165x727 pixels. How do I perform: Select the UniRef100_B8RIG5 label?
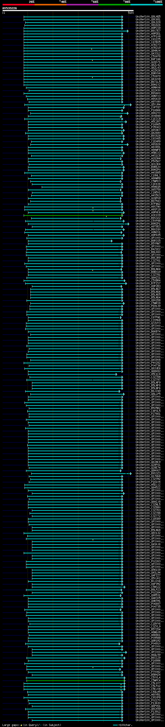pos(148,241)
